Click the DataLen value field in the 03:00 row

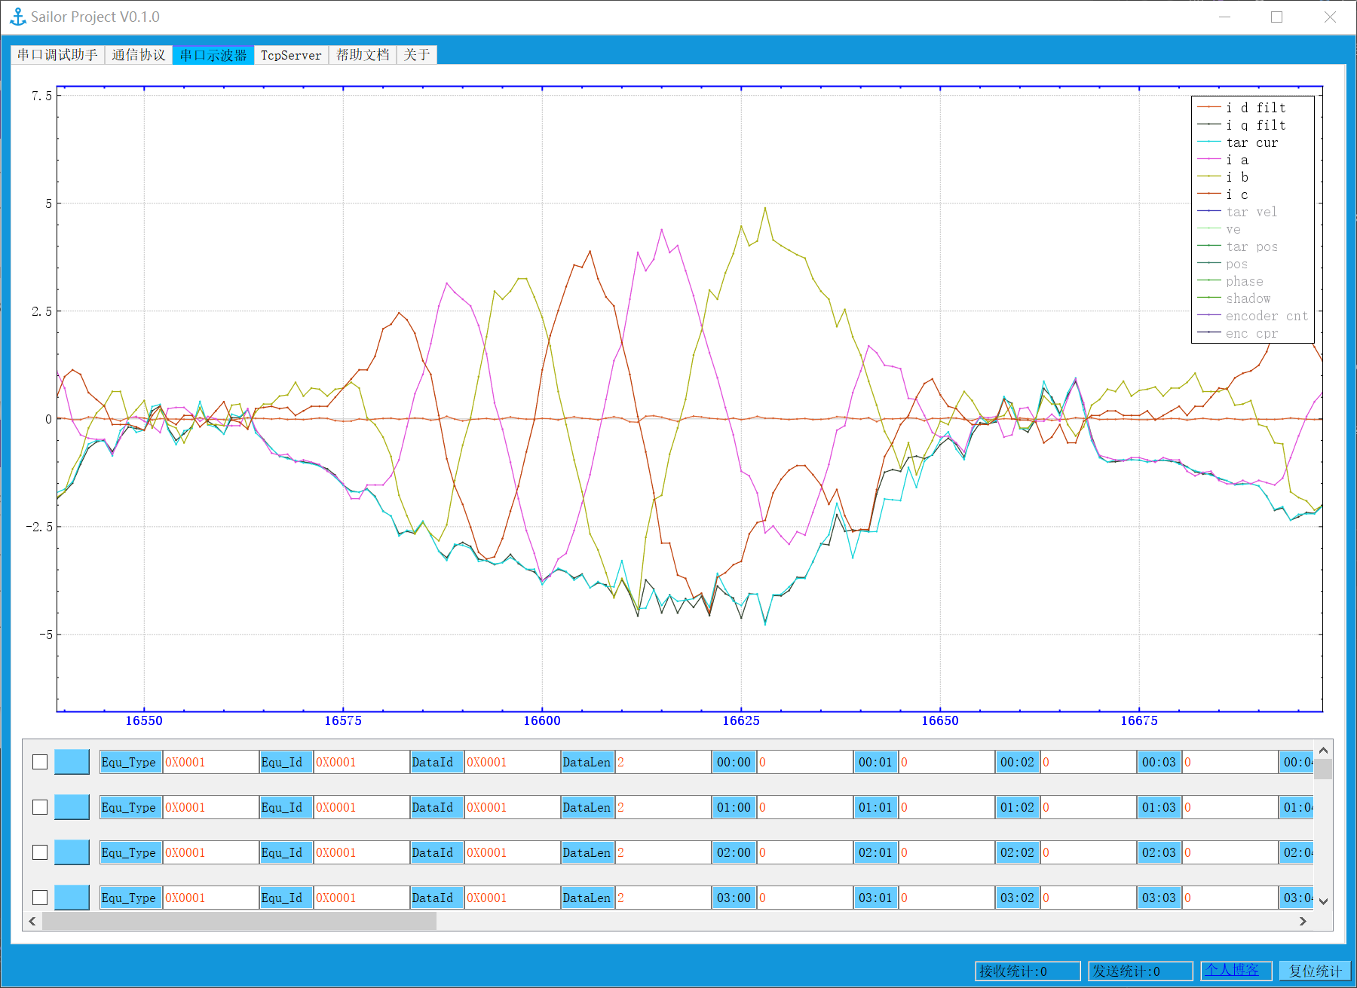point(663,898)
